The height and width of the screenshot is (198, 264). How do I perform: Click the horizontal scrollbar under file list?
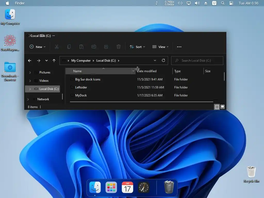[x=142, y=102]
